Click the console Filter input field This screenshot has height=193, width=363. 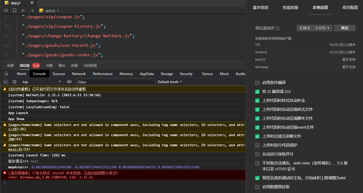[116, 82]
